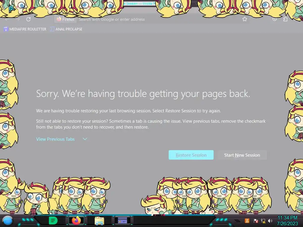303x227 pixels.
Task: Open the green music app taskbar icon
Action: tap(53, 220)
